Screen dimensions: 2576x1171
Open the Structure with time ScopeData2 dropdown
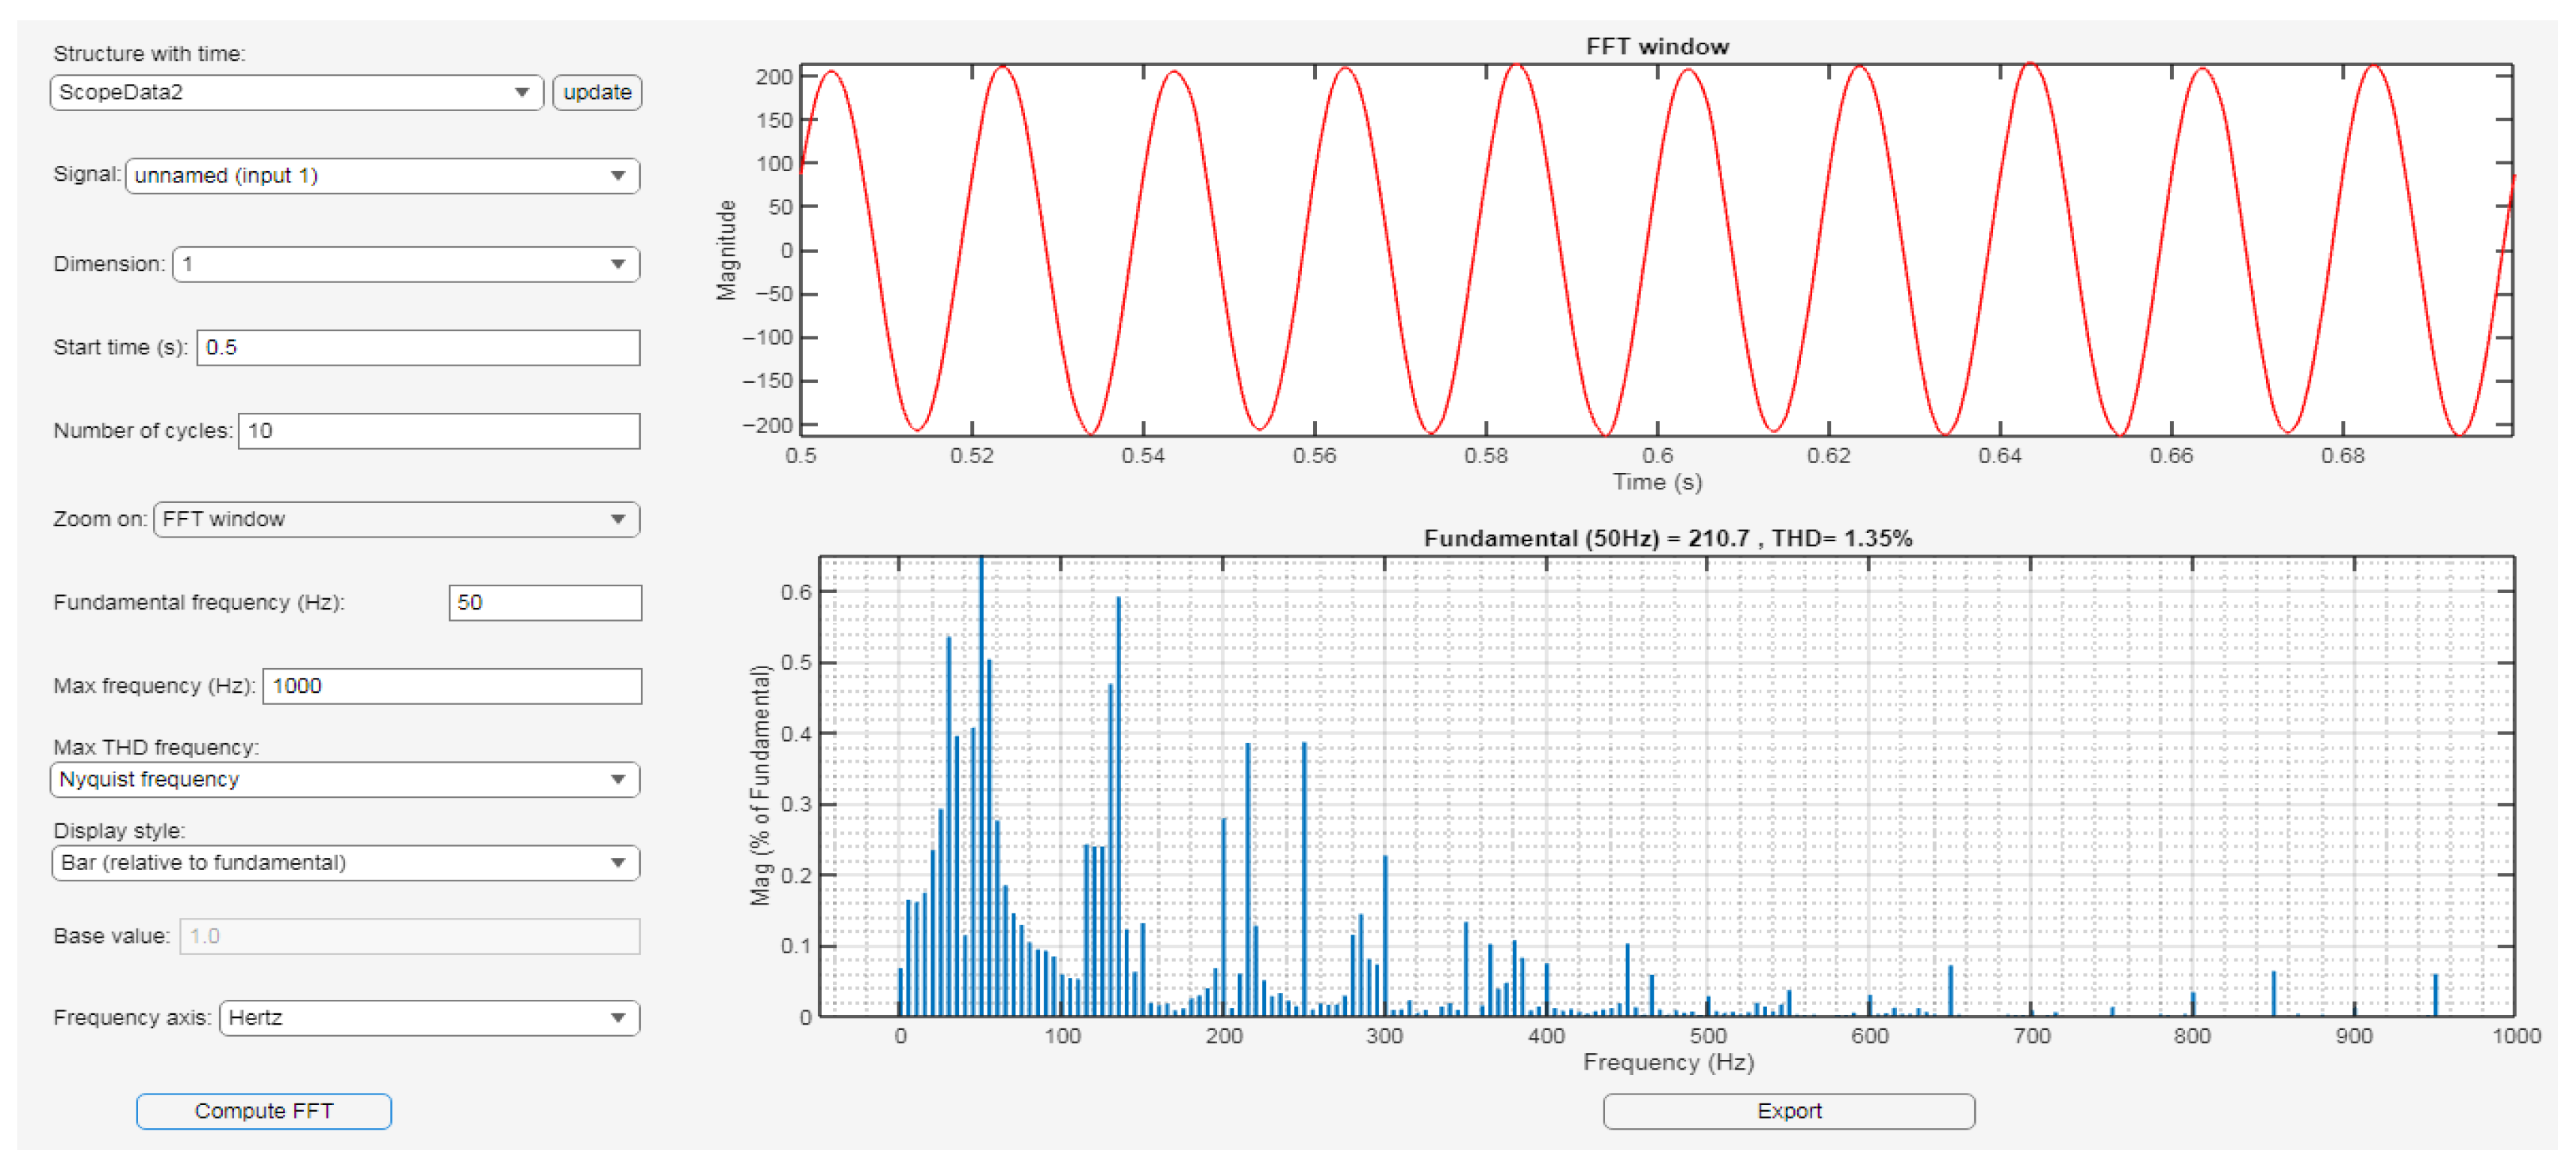click(x=296, y=92)
